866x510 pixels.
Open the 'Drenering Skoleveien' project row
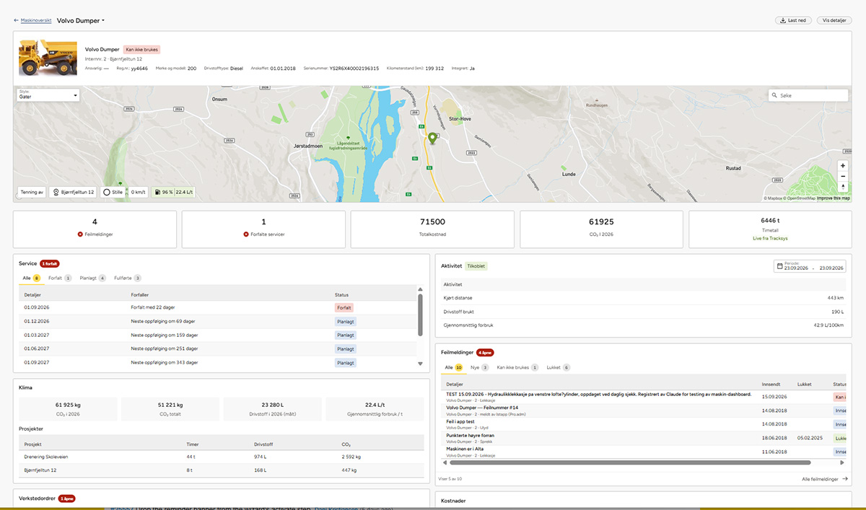[x=222, y=457]
